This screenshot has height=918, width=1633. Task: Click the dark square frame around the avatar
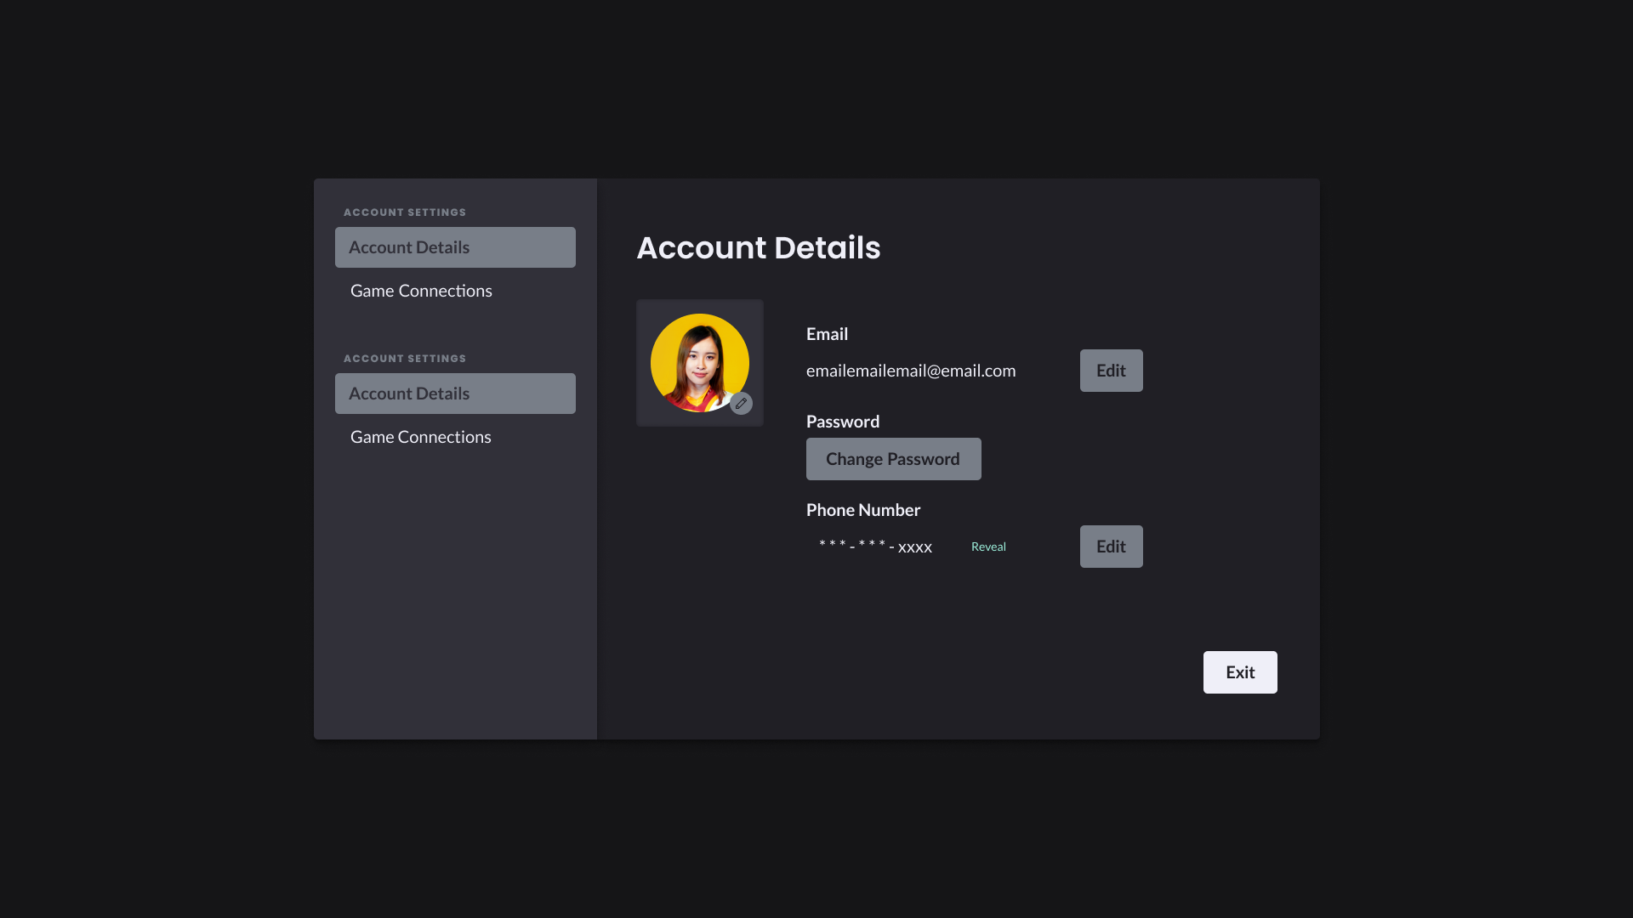point(646,309)
